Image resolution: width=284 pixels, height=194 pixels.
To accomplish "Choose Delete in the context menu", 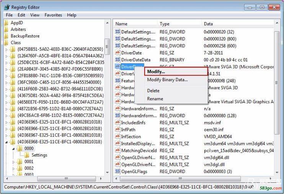I will tap(153, 91).
